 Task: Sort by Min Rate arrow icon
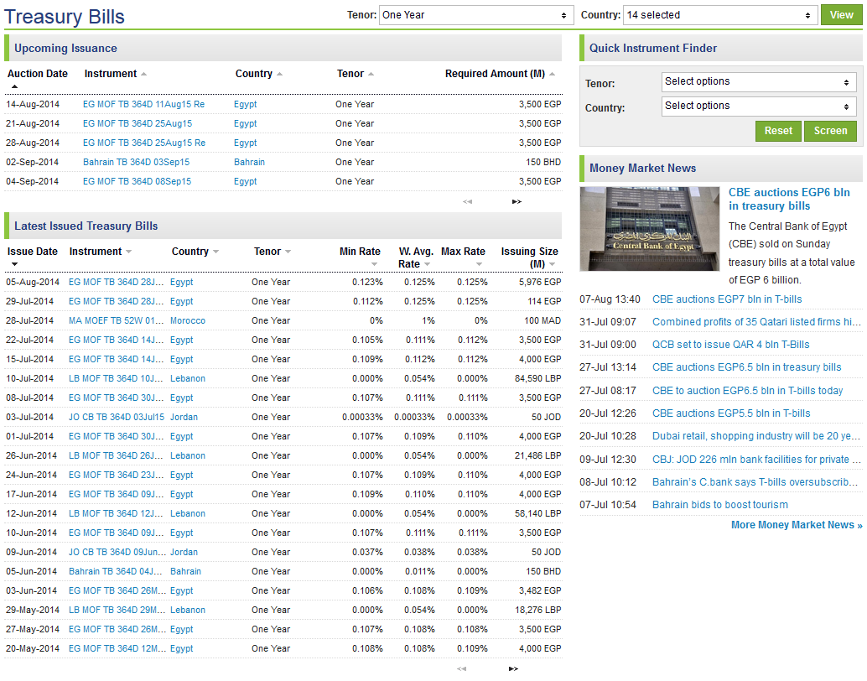coord(374,264)
